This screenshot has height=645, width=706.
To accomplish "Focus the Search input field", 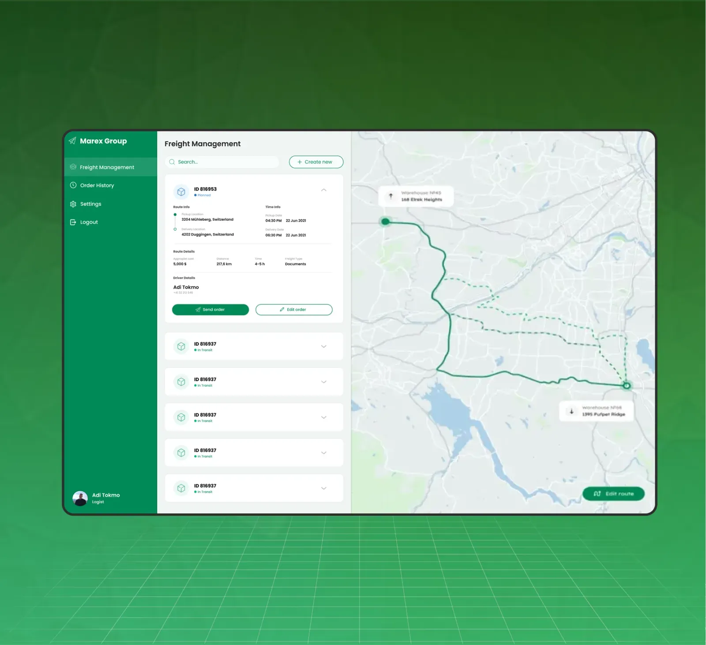I will click(x=226, y=162).
